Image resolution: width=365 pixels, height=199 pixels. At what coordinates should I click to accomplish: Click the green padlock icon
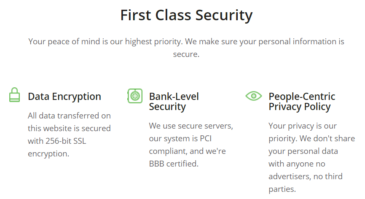(14, 95)
